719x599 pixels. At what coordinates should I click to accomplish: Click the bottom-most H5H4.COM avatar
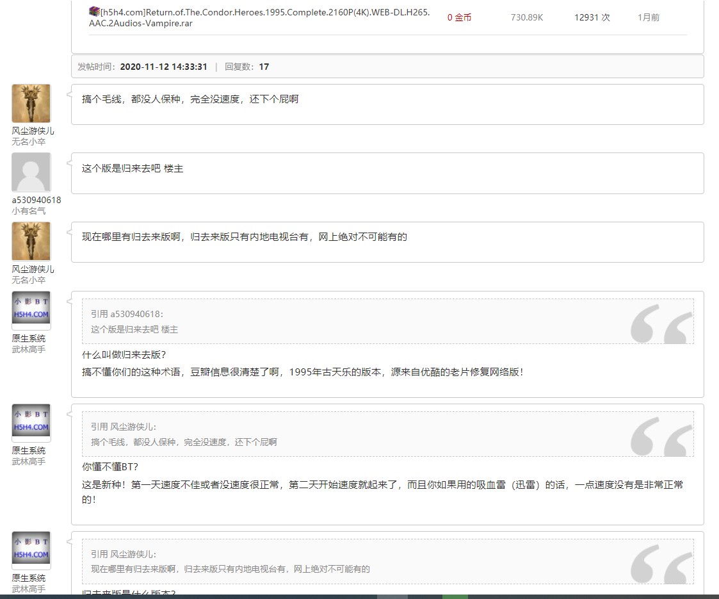coord(31,550)
